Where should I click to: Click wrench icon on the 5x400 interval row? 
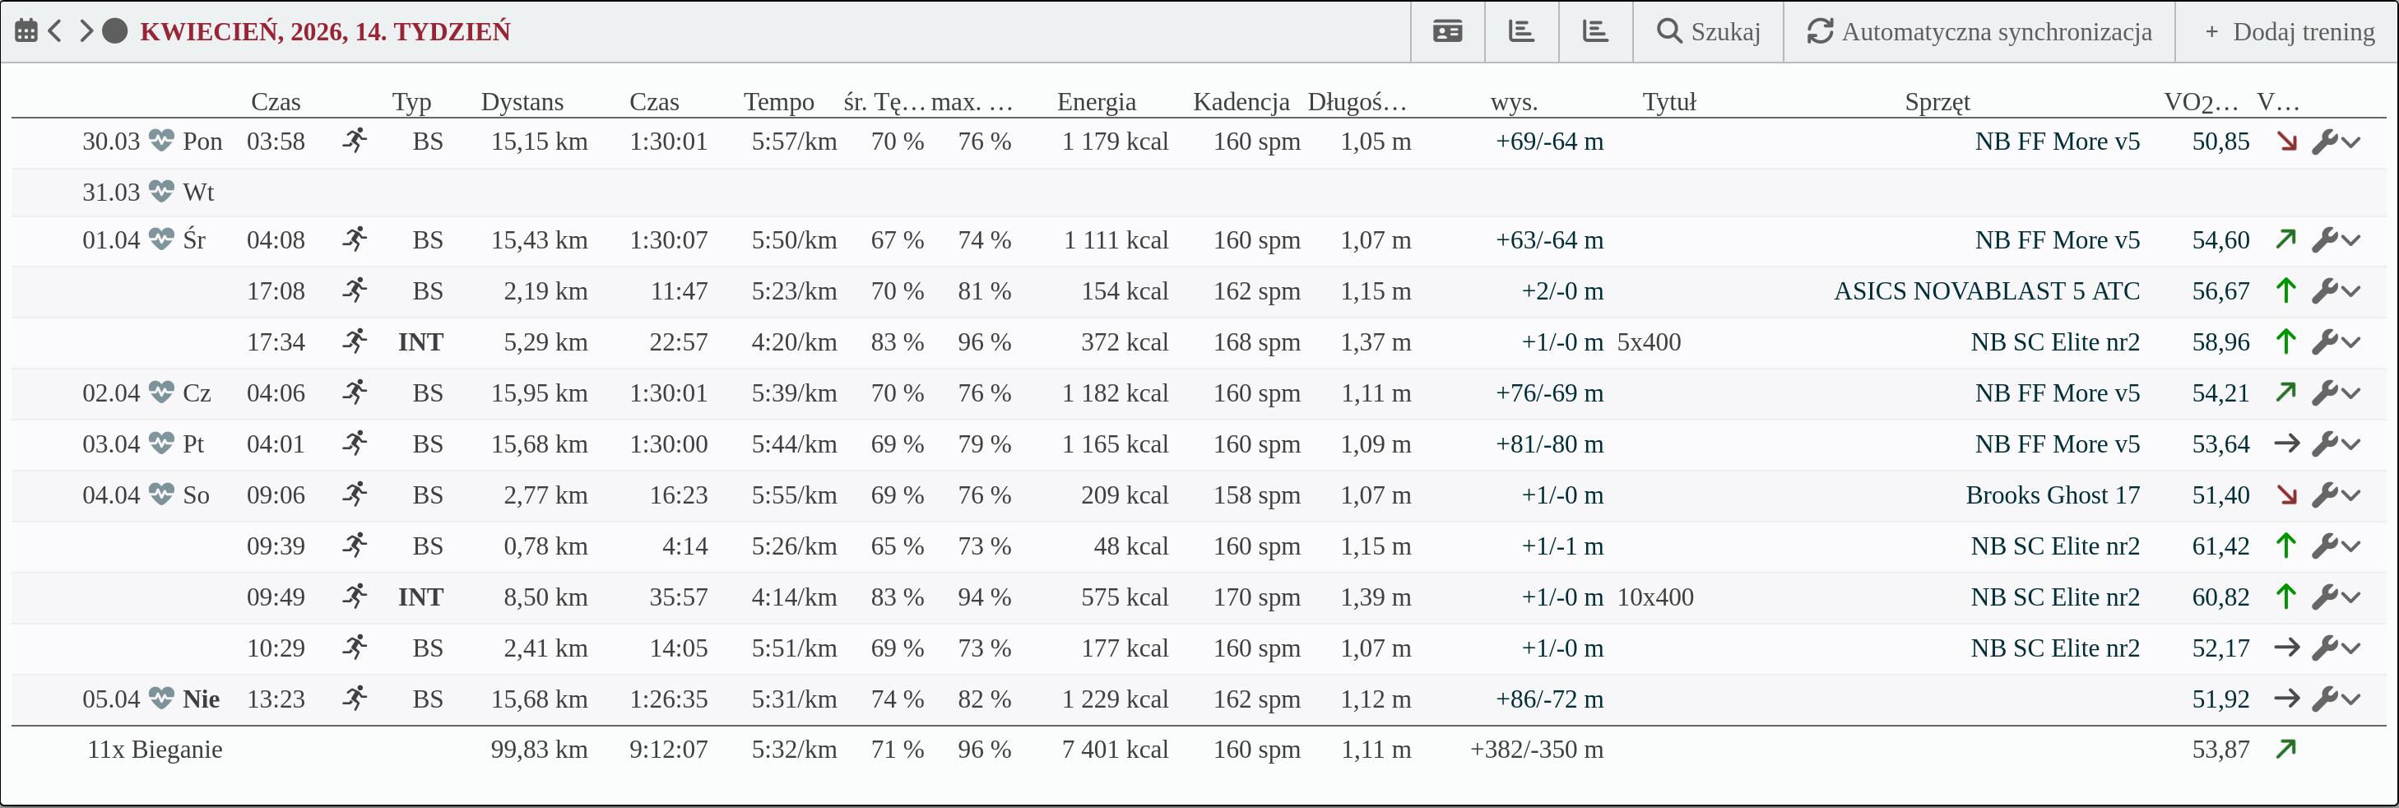pos(2324,342)
